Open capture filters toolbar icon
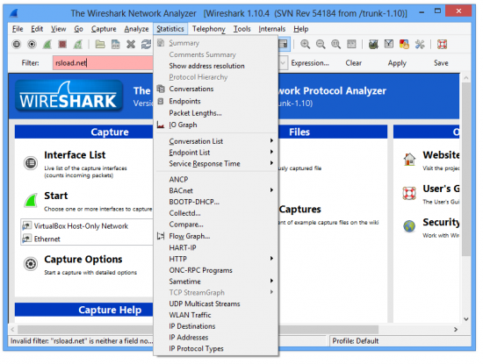Viewport: 483px width, 364px height. pyautogui.click(x=373, y=45)
